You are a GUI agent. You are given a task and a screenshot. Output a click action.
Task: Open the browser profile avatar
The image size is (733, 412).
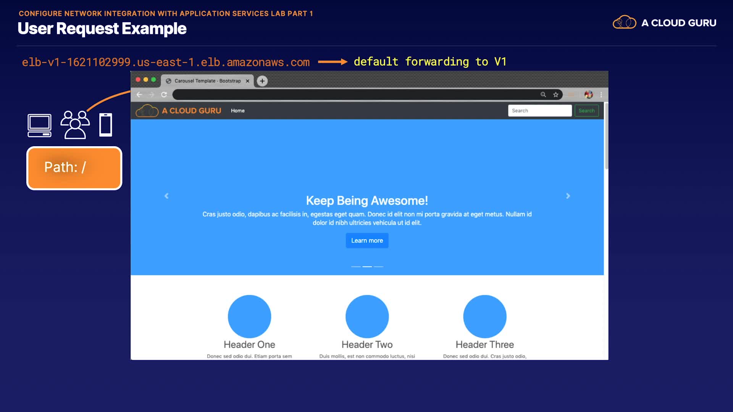588,95
